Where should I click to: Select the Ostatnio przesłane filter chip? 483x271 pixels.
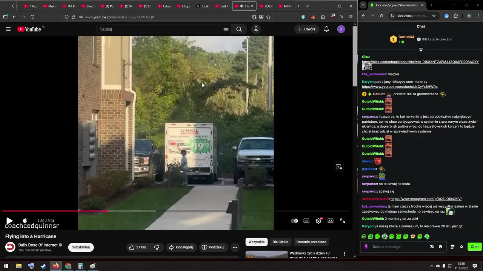click(x=311, y=242)
